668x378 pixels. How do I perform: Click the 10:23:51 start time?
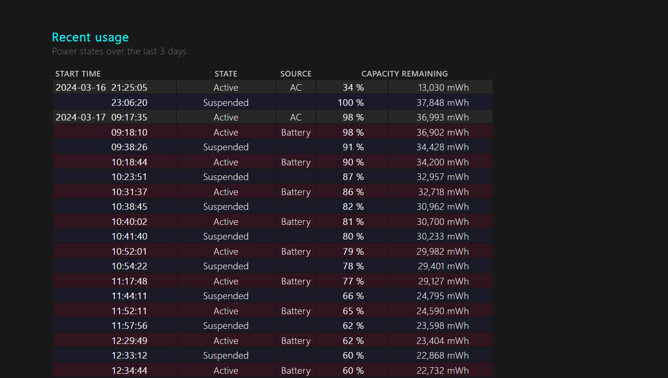point(130,177)
